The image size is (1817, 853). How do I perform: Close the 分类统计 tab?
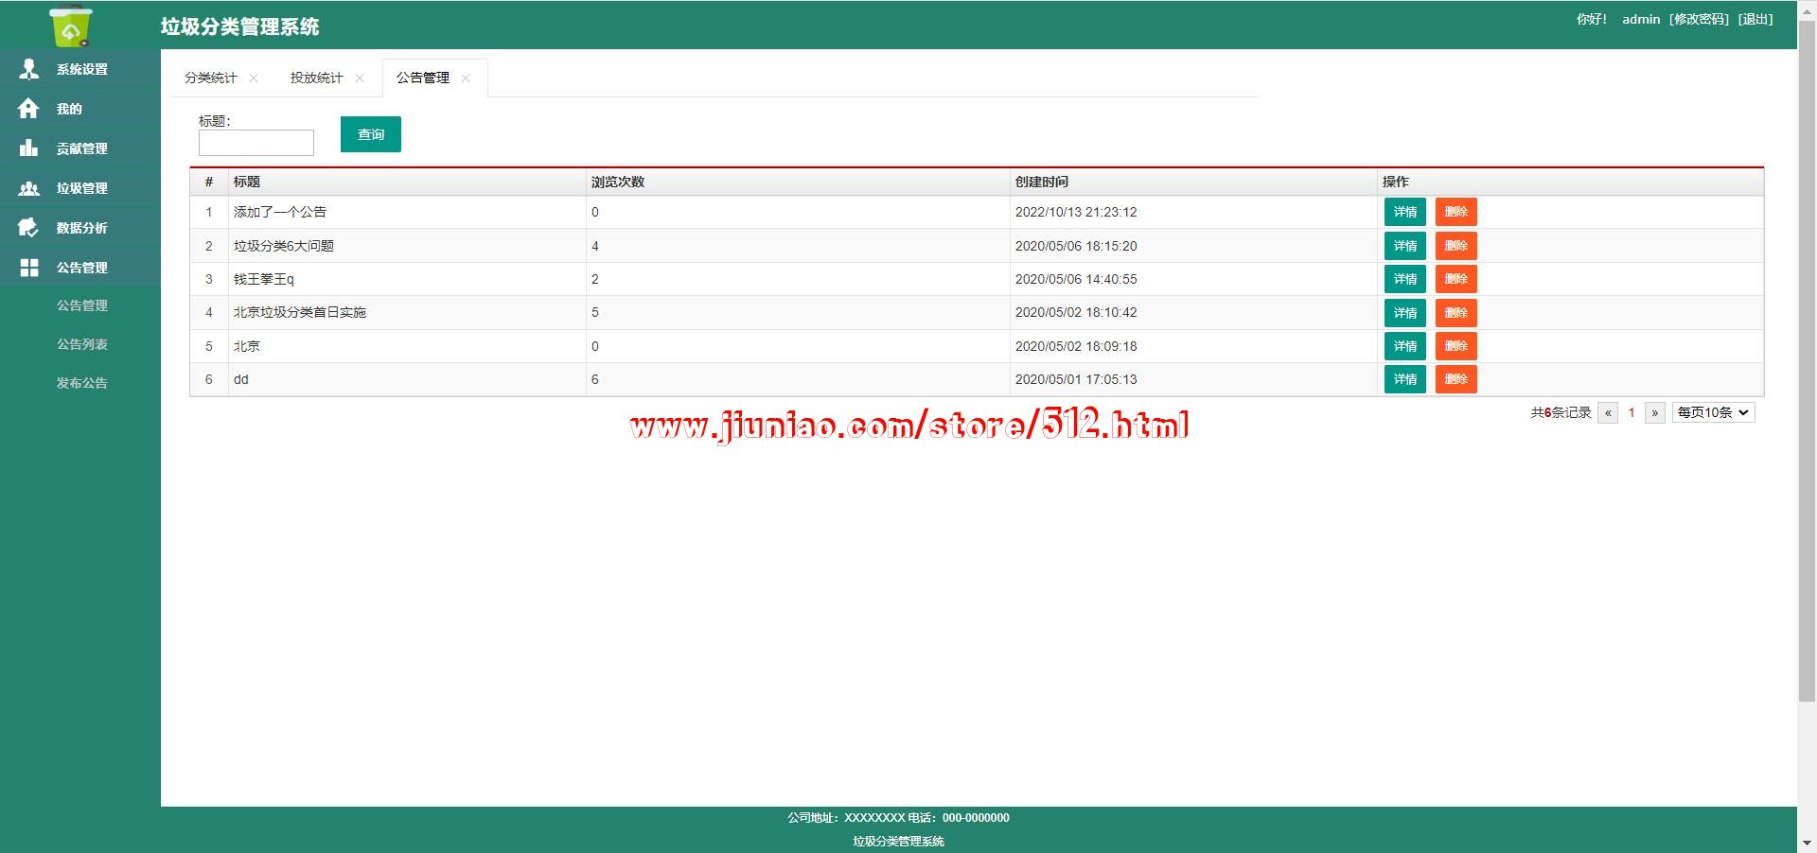254,78
